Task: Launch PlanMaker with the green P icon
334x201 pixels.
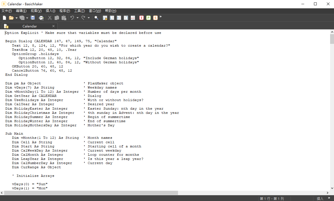Action: click(148, 18)
